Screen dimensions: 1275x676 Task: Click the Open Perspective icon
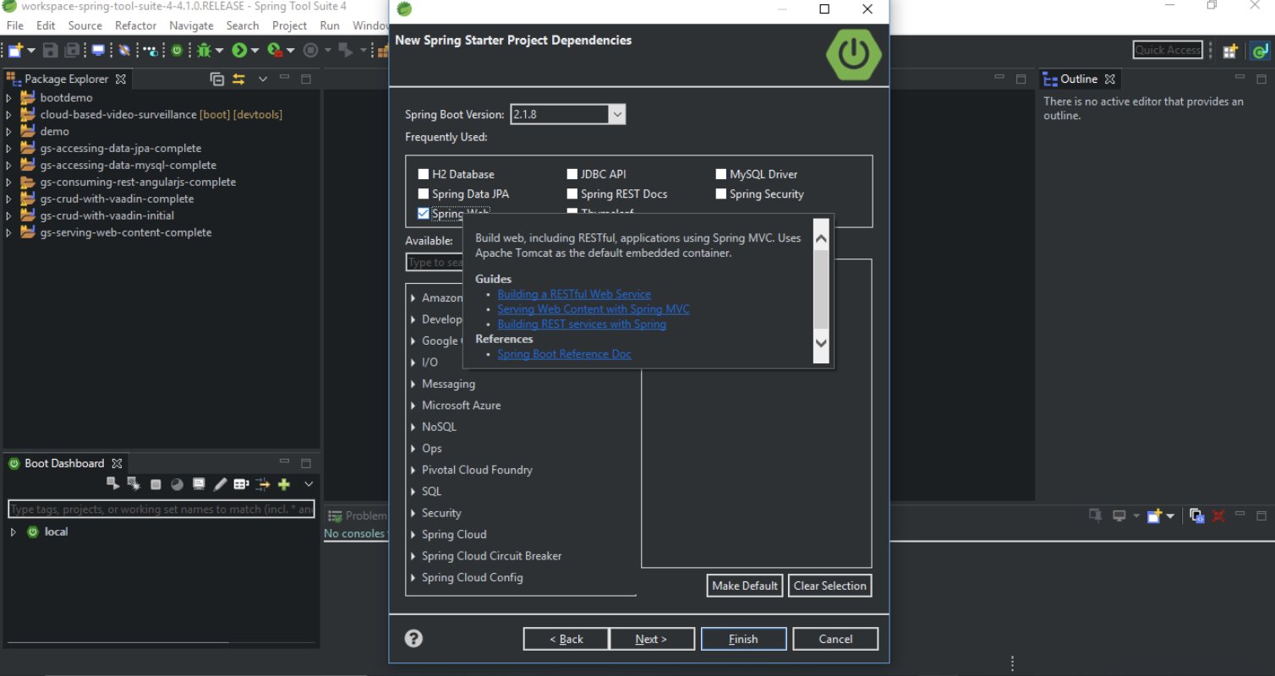click(1230, 51)
